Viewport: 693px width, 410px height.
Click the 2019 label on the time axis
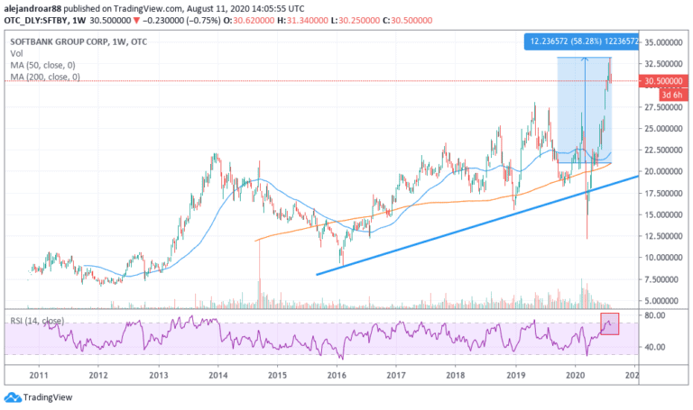pos(514,374)
